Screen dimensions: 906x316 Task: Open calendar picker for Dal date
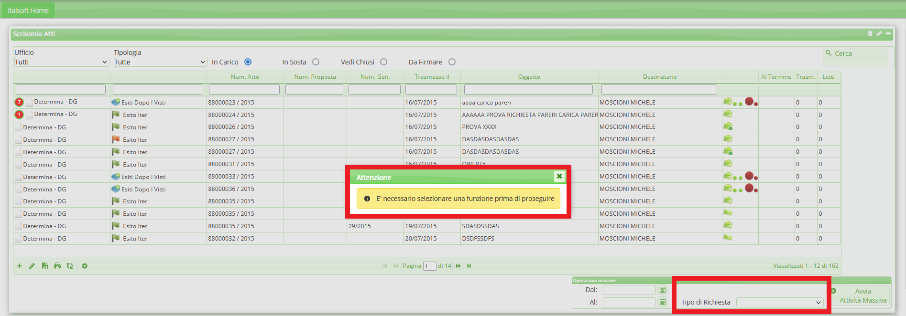[663, 290]
